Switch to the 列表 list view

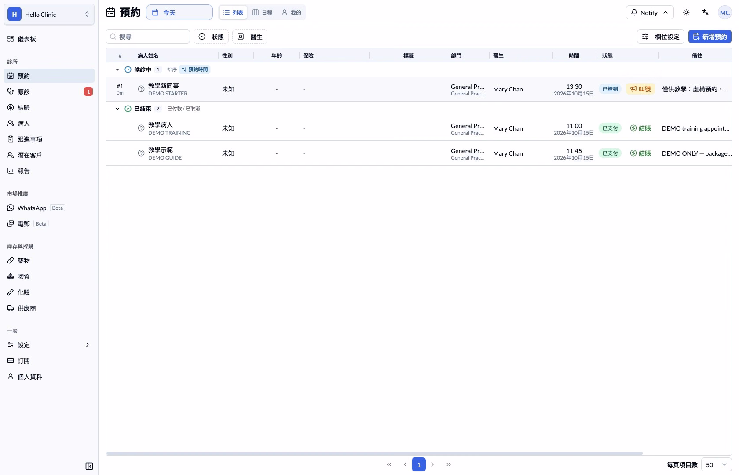(234, 12)
